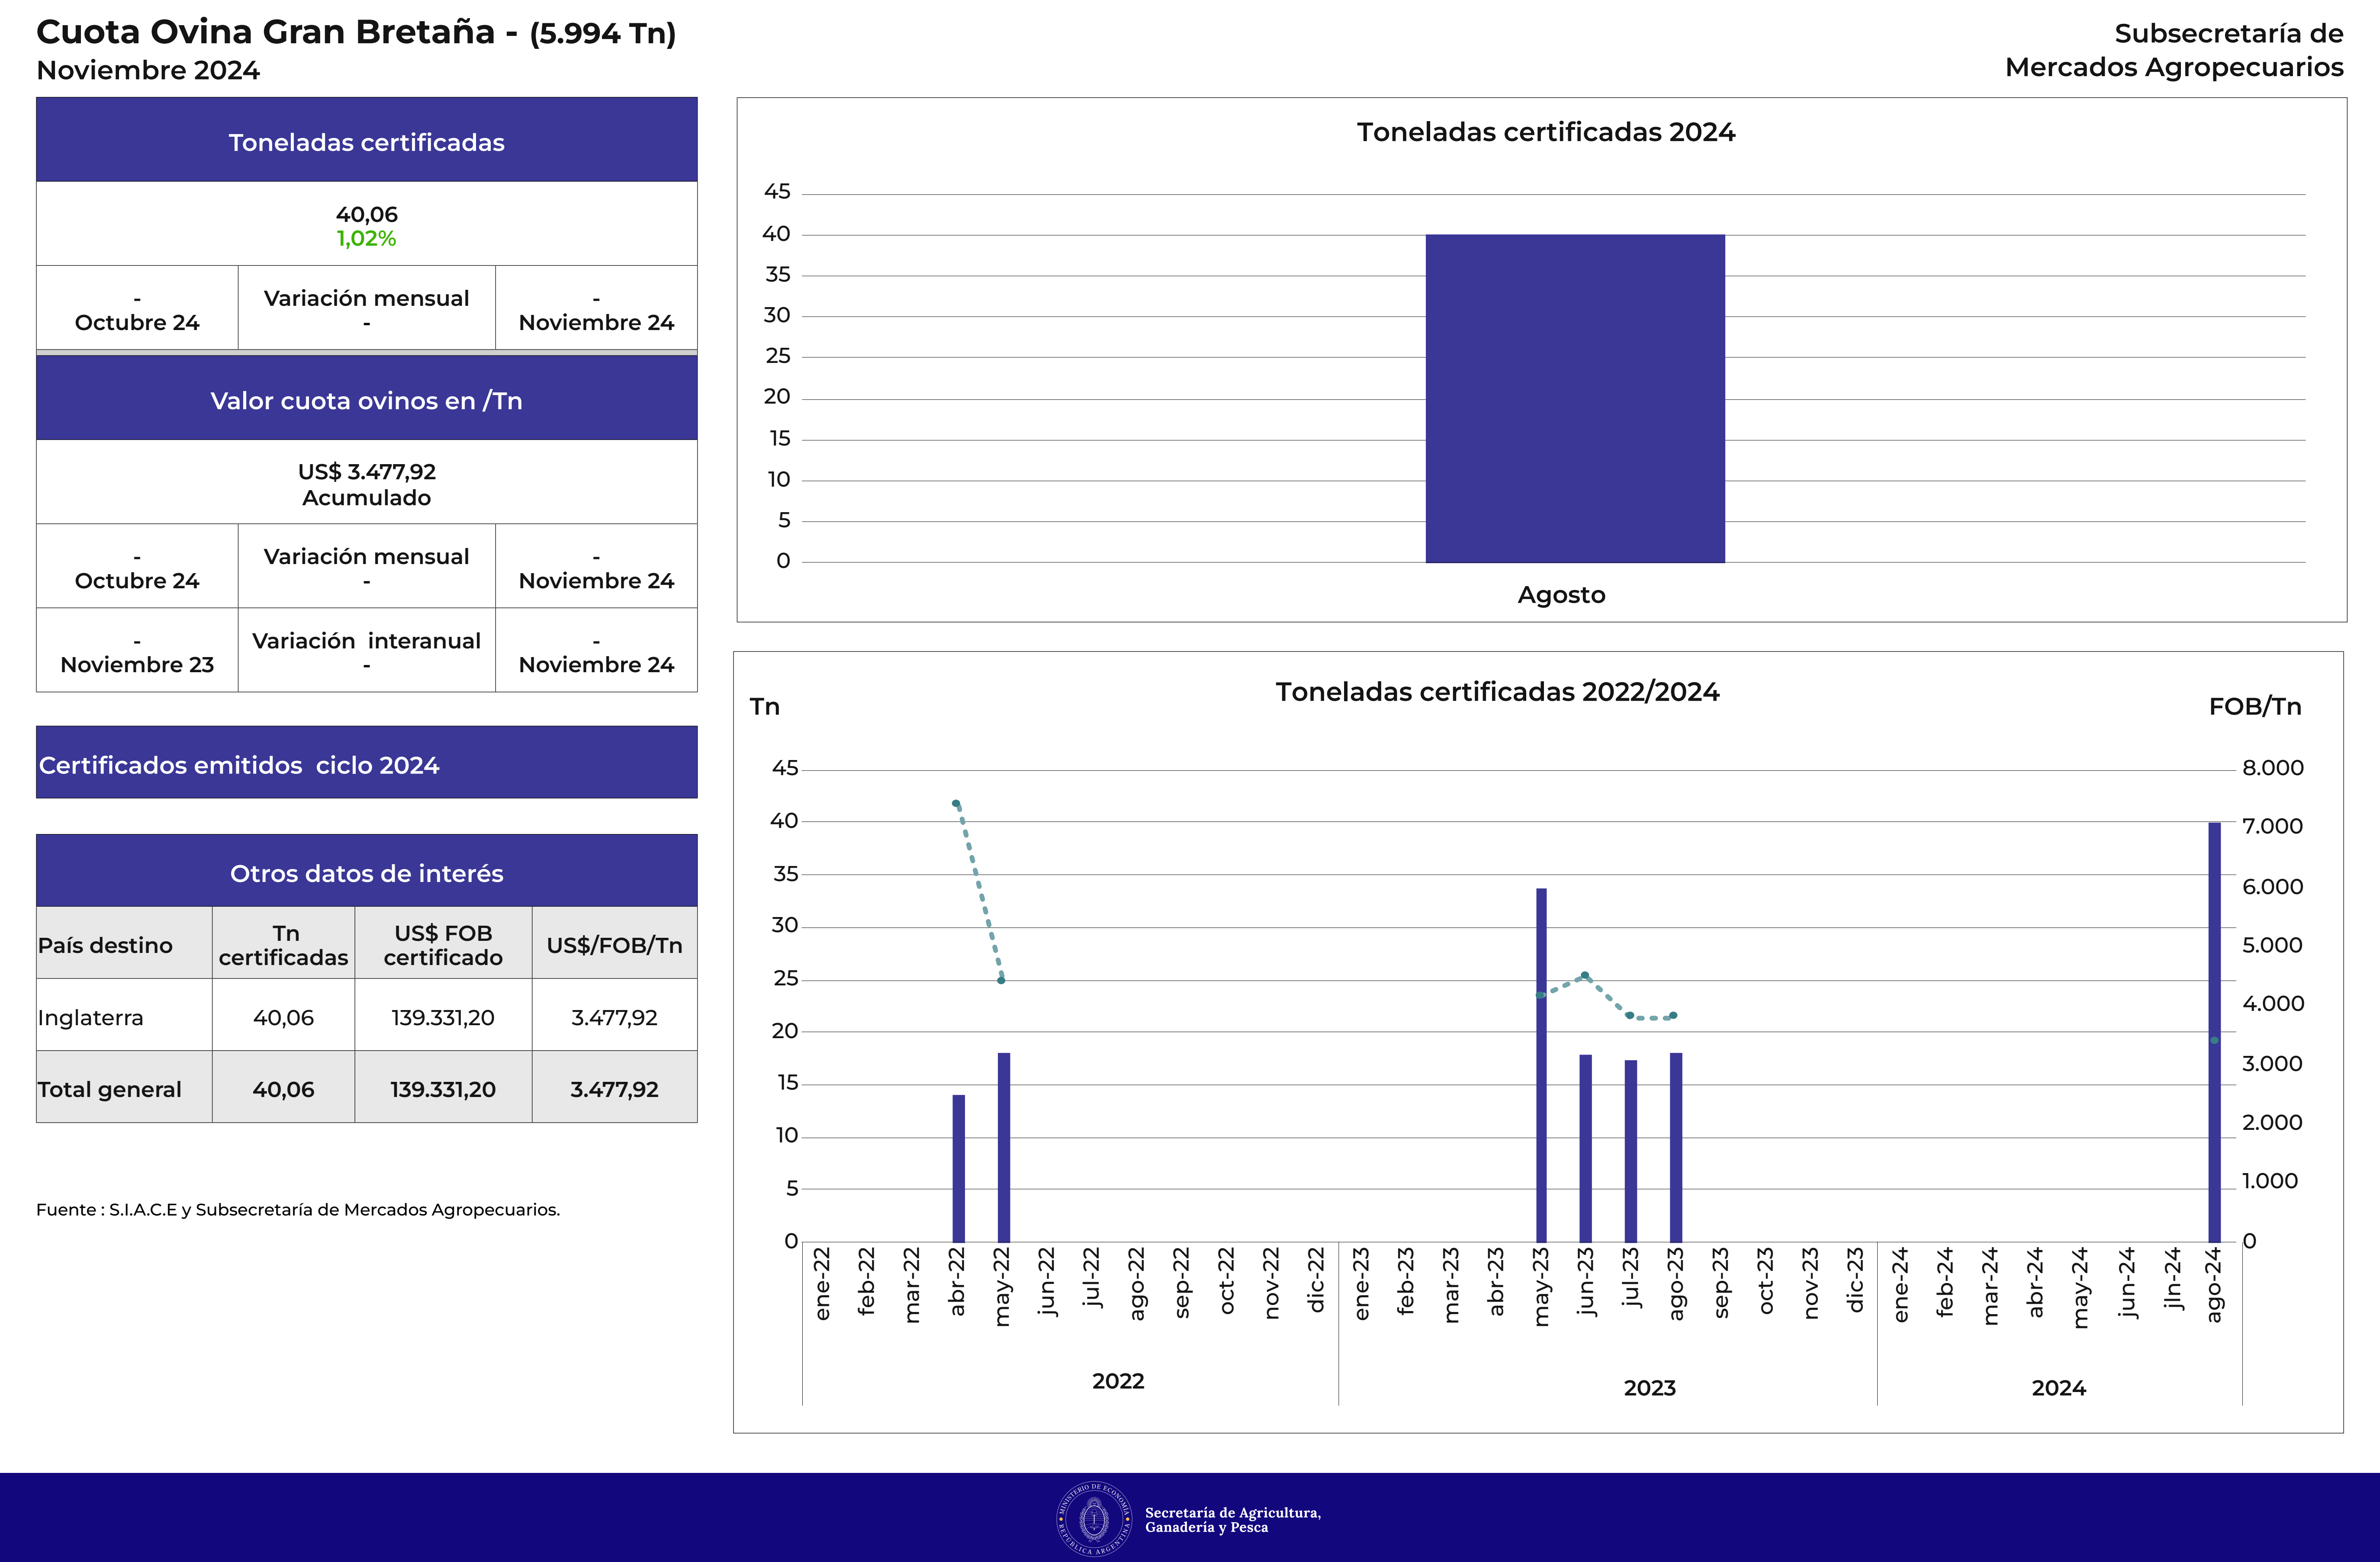The image size is (2380, 1562).
Task: Click the green 1,02% percentage value
Action: point(366,239)
